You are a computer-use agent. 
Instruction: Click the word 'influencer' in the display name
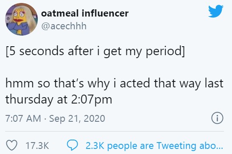click(x=105, y=13)
